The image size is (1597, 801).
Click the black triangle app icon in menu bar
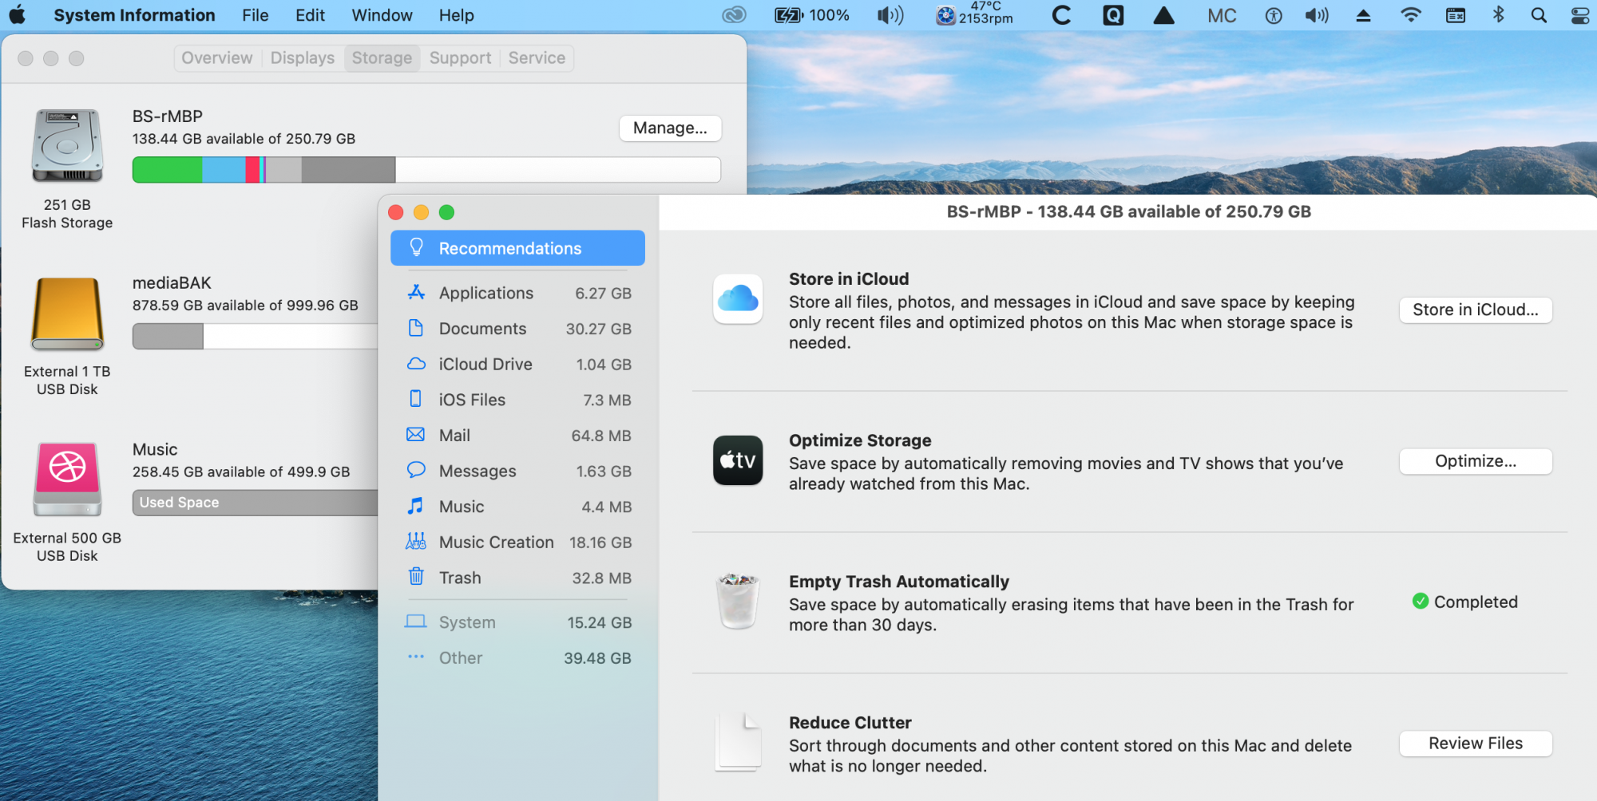pos(1164,15)
